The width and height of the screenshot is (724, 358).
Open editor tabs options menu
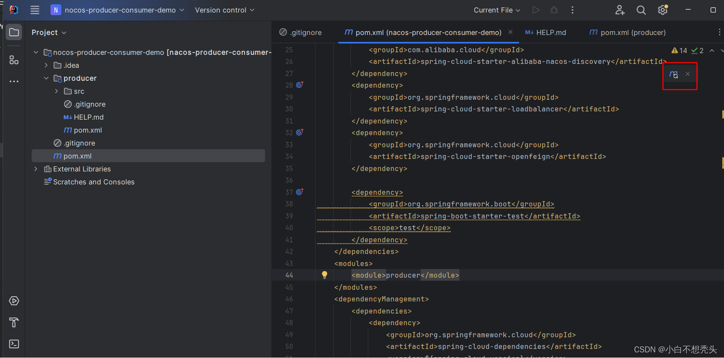pyautogui.click(x=719, y=32)
